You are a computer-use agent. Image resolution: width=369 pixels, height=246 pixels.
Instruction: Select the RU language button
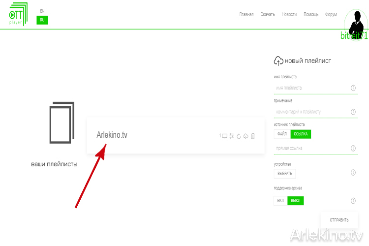tap(42, 20)
